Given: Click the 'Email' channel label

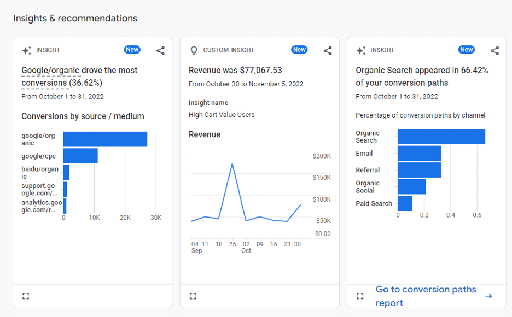Looking at the screenshot, I should coord(364,153).
